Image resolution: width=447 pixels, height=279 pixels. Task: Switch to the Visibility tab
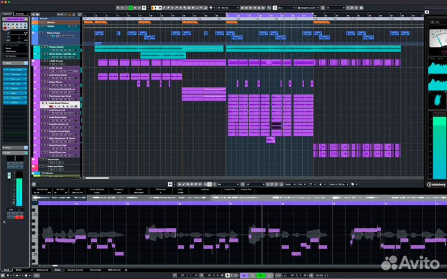pos(20,14)
